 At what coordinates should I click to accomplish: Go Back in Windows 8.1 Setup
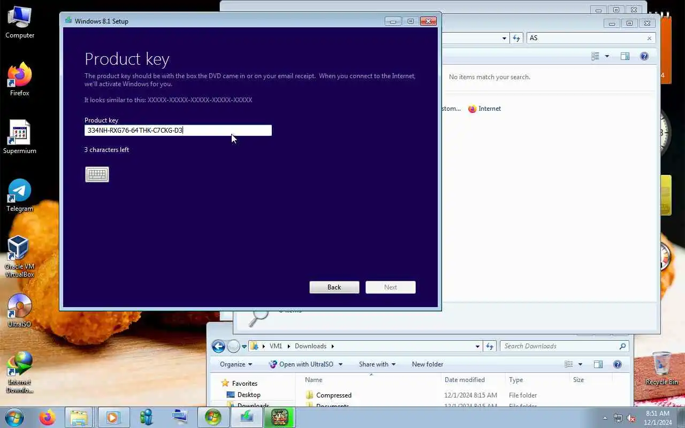334,287
